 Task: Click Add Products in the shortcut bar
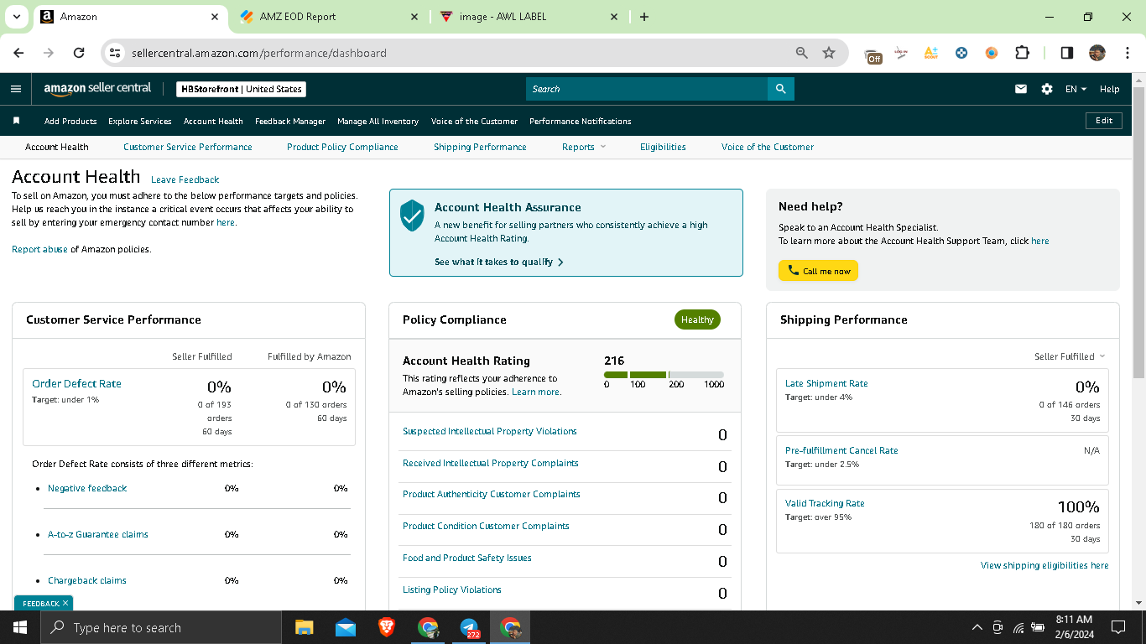[70, 121]
